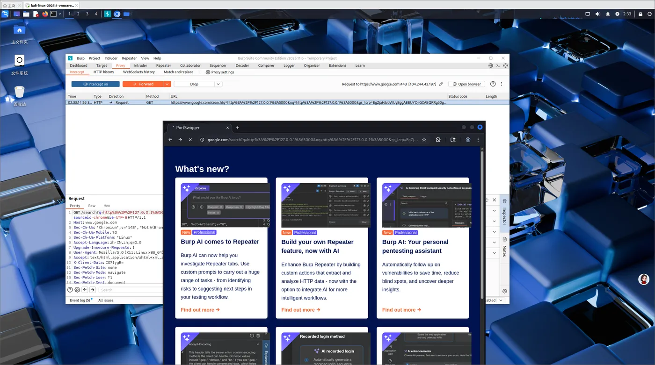The height and width of the screenshot is (365, 655).
Task: Open the WebSockets history sub-tab
Action: point(139,72)
